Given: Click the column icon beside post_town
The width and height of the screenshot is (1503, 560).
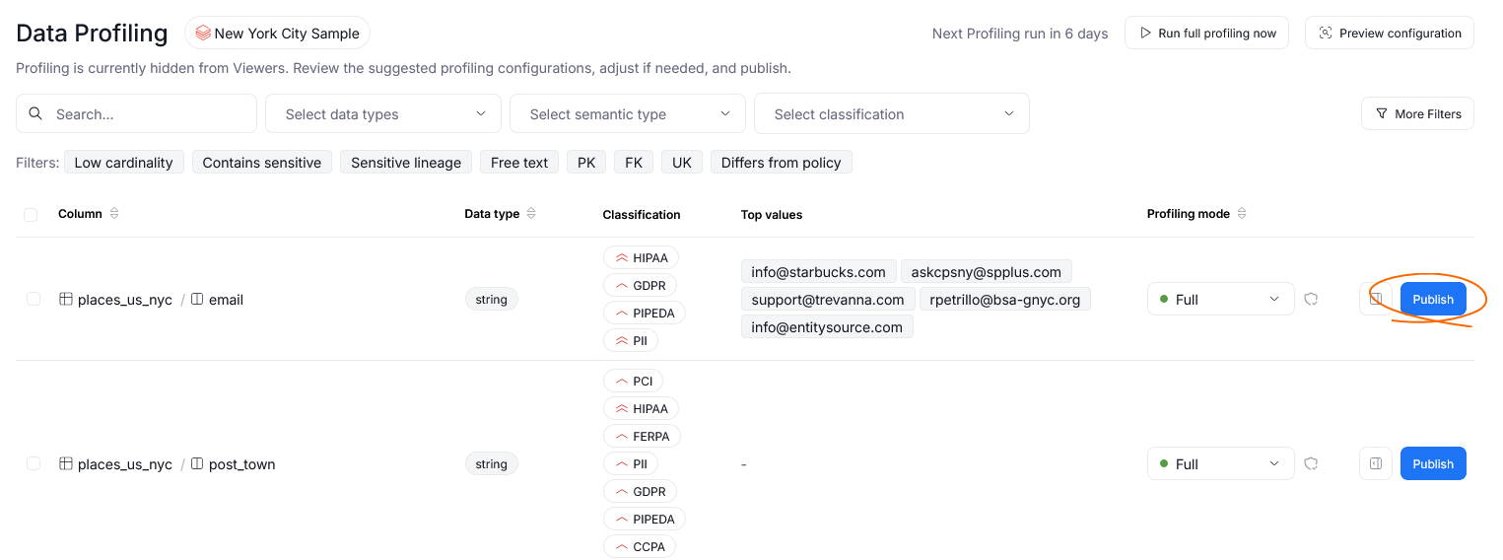Looking at the screenshot, I should click(x=197, y=463).
